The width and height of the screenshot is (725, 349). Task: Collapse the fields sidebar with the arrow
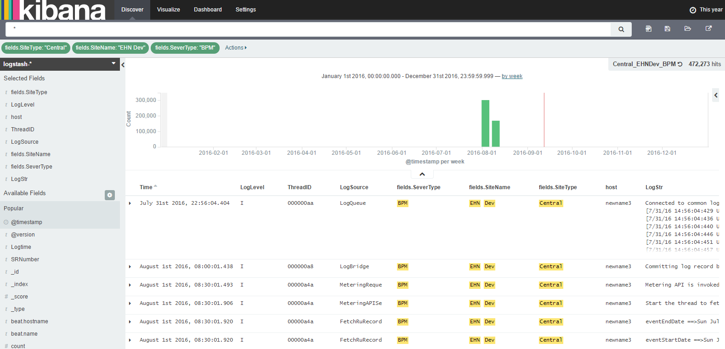click(123, 65)
